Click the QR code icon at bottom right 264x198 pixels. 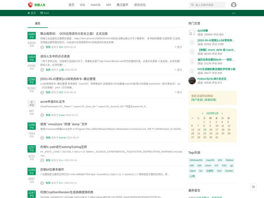click(253, 187)
